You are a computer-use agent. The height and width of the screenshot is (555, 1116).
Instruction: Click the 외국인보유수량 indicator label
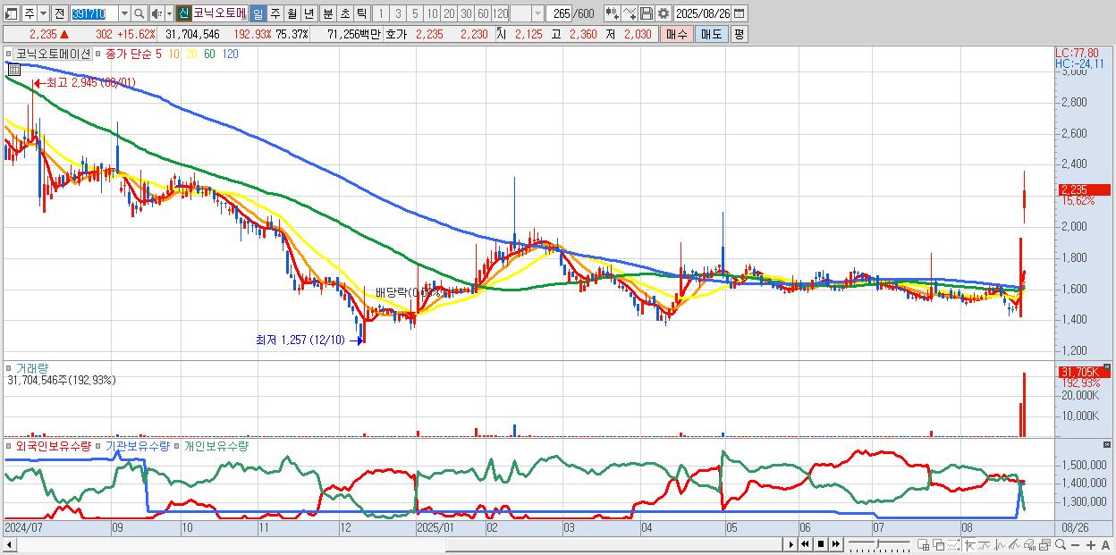54,445
